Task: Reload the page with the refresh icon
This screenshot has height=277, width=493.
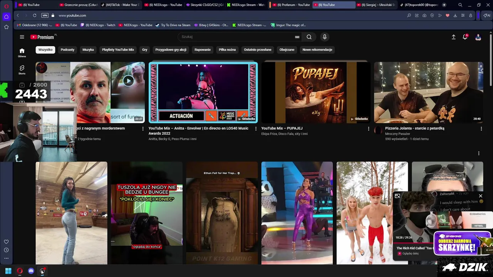Action: (x=35, y=15)
